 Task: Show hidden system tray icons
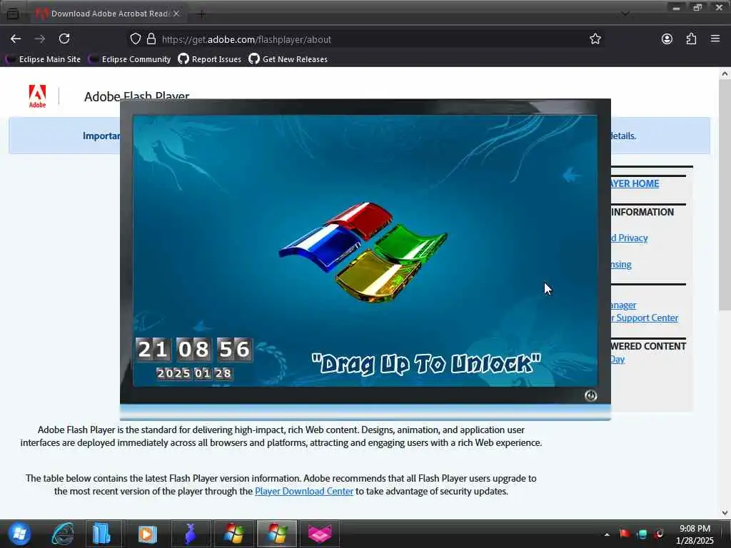point(607,534)
